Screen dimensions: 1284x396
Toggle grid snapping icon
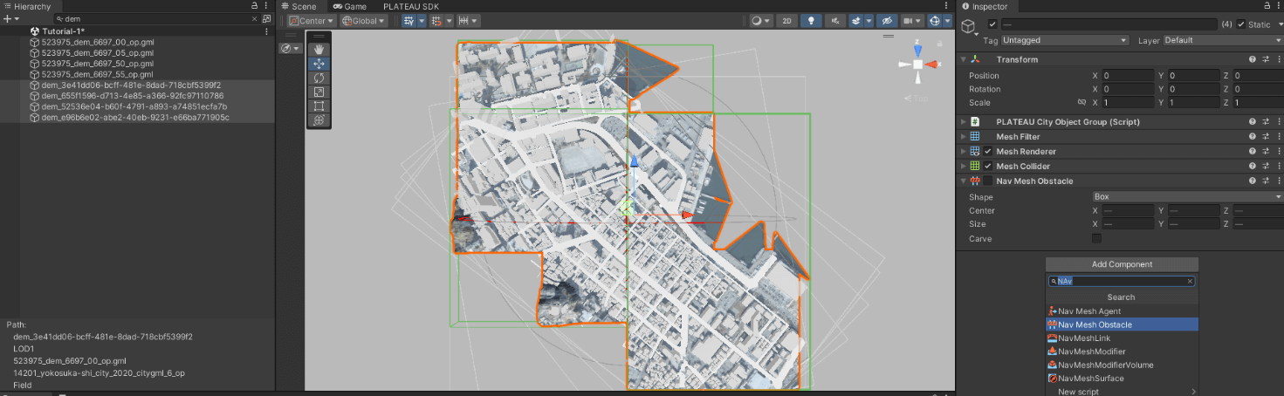[436, 21]
